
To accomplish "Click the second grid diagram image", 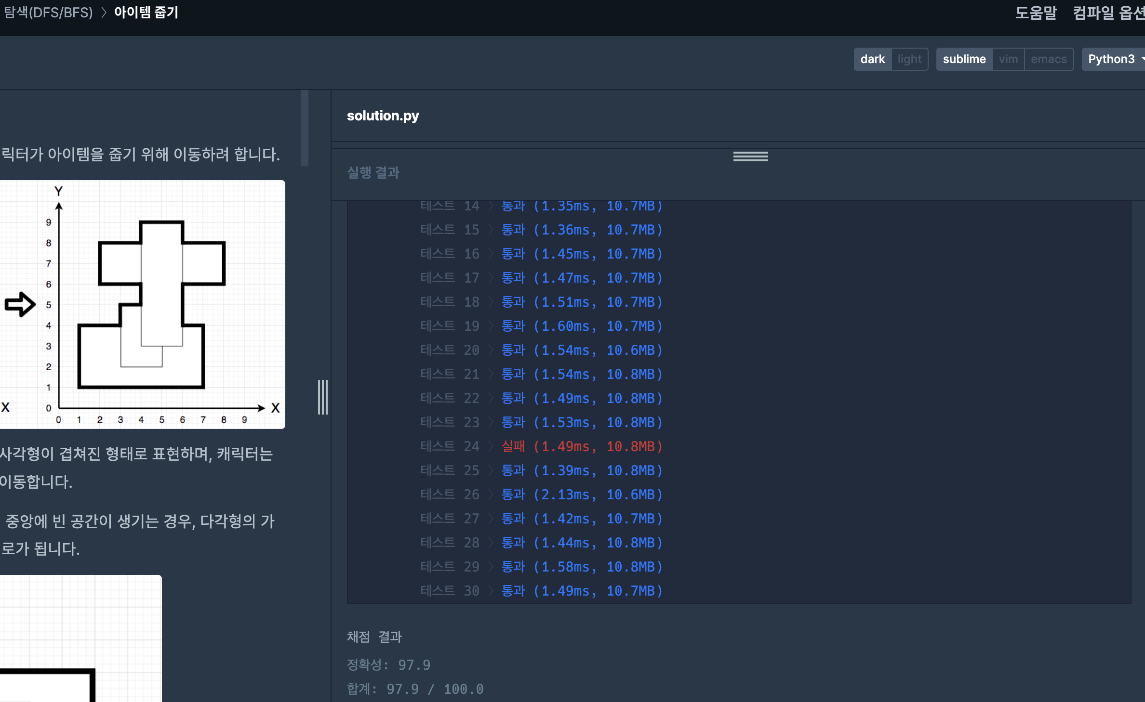I will click(80, 638).
